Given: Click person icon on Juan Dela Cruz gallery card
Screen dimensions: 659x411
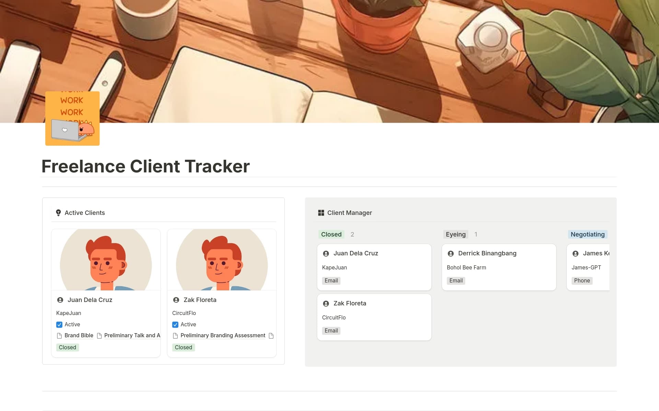Looking at the screenshot, I should point(60,300).
